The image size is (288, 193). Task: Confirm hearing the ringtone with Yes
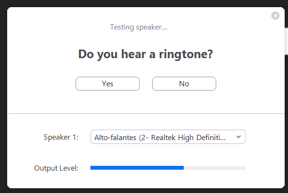(x=108, y=83)
